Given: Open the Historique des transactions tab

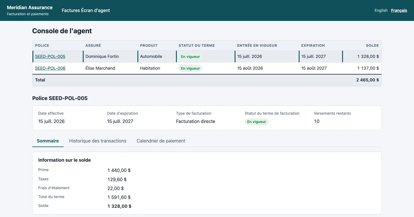Looking at the screenshot, I should [98, 141].
